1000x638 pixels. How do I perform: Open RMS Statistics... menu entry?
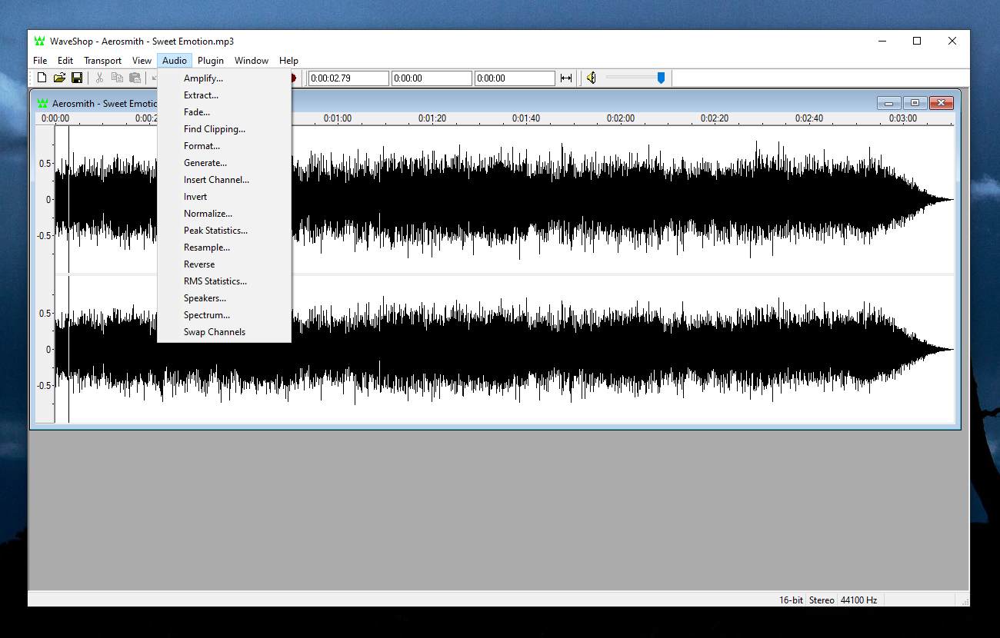click(224, 281)
